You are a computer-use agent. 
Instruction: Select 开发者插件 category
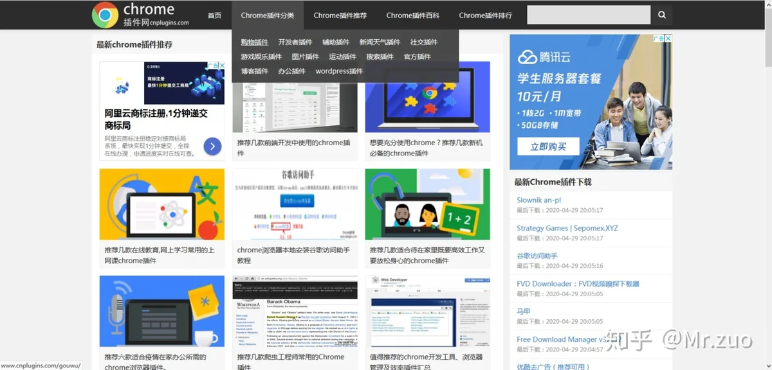[x=295, y=42]
